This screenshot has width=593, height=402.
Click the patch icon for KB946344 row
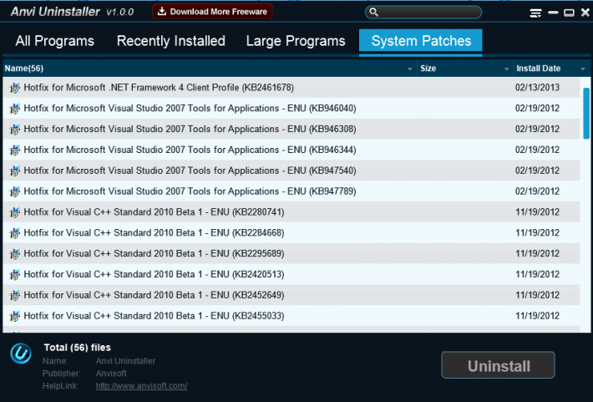(x=15, y=150)
